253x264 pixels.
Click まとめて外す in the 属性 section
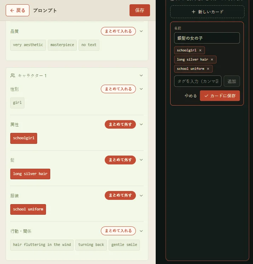click(120, 124)
